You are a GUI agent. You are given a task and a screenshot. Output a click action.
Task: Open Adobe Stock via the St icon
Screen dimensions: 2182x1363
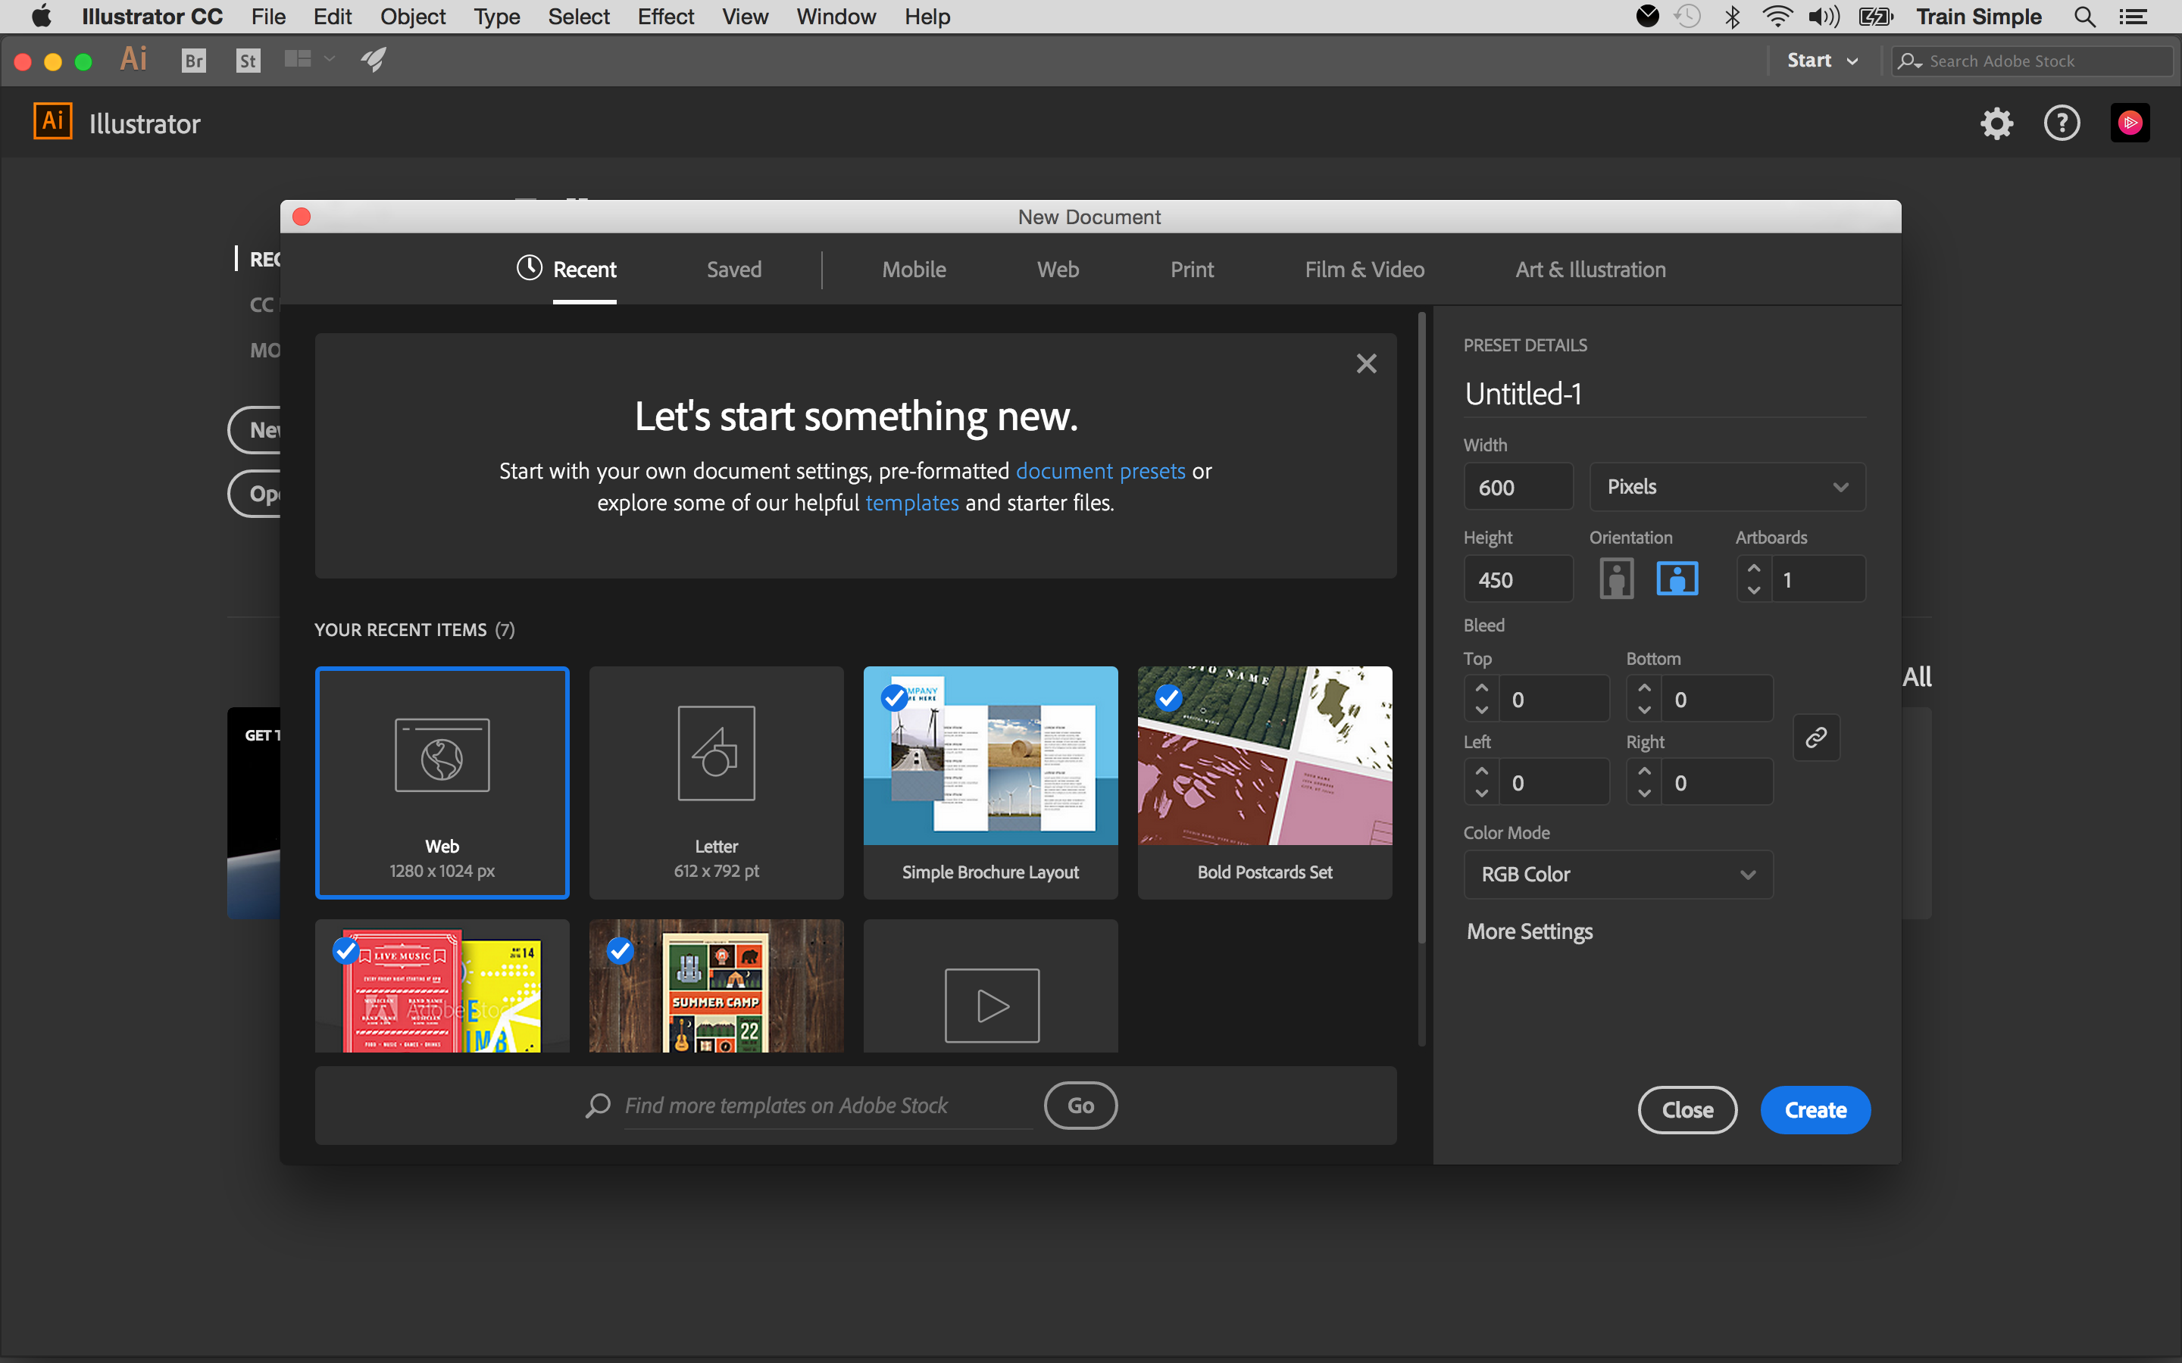(247, 60)
